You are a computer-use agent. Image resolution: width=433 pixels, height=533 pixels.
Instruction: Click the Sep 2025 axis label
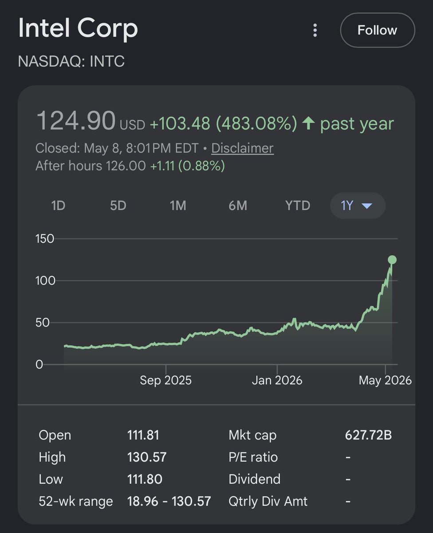click(x=165, y=381)
